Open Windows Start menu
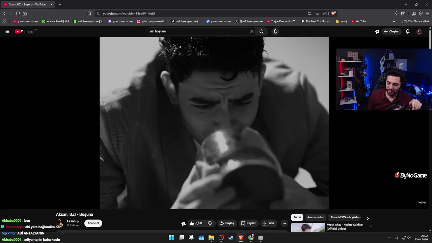Viewport: 432px width, 243px height. tap(171, 238)
